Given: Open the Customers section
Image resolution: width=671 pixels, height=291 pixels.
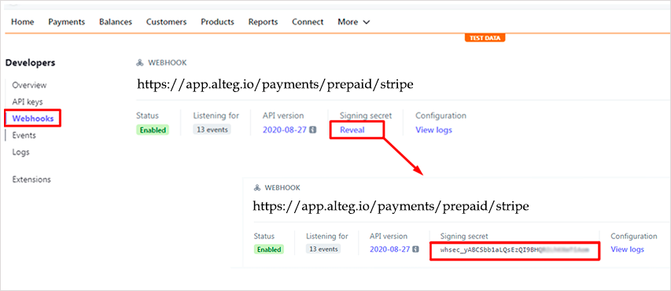Looking at the screenshot, I should (x=167, y=22).
